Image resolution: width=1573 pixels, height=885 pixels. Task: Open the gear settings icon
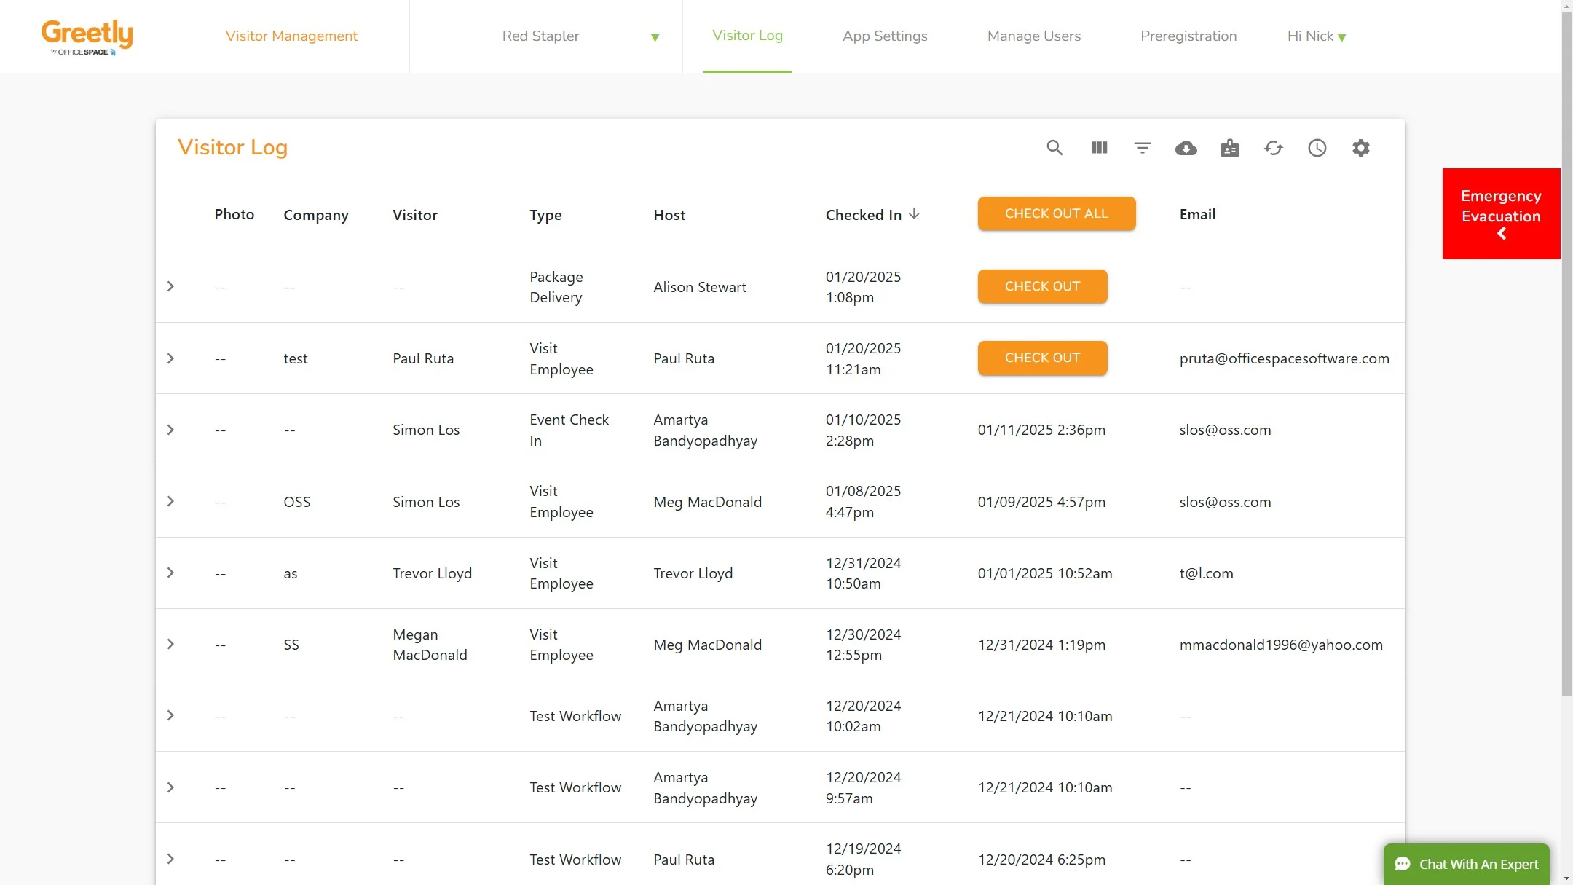(x=1361, y=148)
